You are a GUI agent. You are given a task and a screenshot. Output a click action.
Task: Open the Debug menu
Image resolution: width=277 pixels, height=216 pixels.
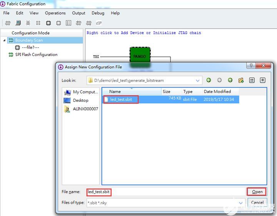(98, 13)
